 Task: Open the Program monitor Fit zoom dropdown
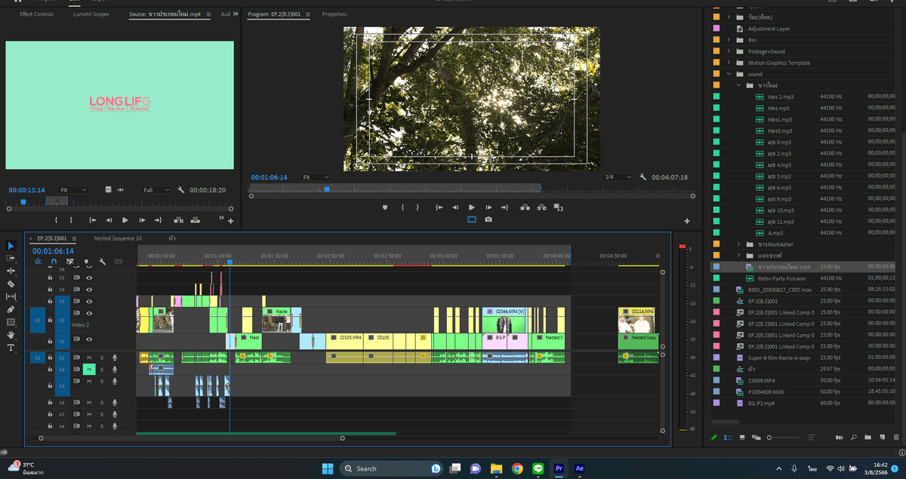coord(316,177)
